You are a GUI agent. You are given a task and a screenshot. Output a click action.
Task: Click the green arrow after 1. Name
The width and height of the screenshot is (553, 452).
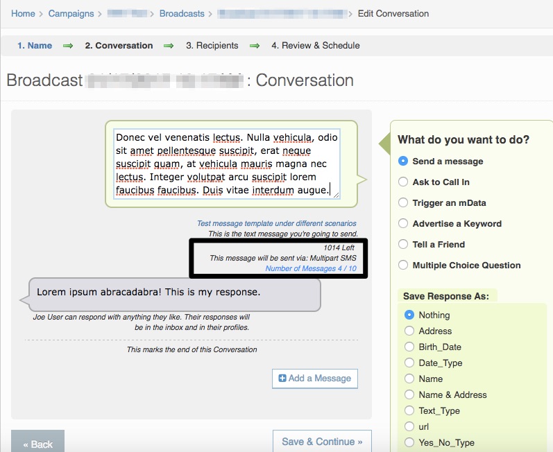(x=68, y=46)
